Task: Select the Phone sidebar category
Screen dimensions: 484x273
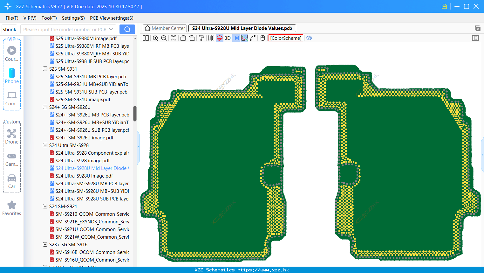Action: pyautogui.click(x=12, y=76)
